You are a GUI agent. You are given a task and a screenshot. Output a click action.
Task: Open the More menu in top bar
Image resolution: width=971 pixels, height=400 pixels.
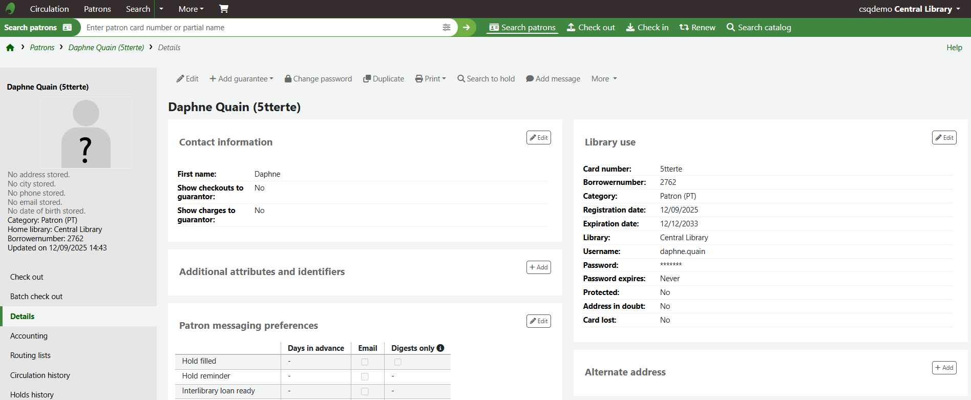191,9
